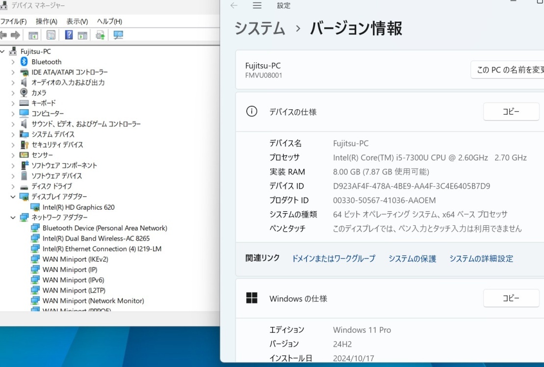Click the back arrow in Device Manager toolbar
Screen dimensions: 544x367
tap(3, 35)
